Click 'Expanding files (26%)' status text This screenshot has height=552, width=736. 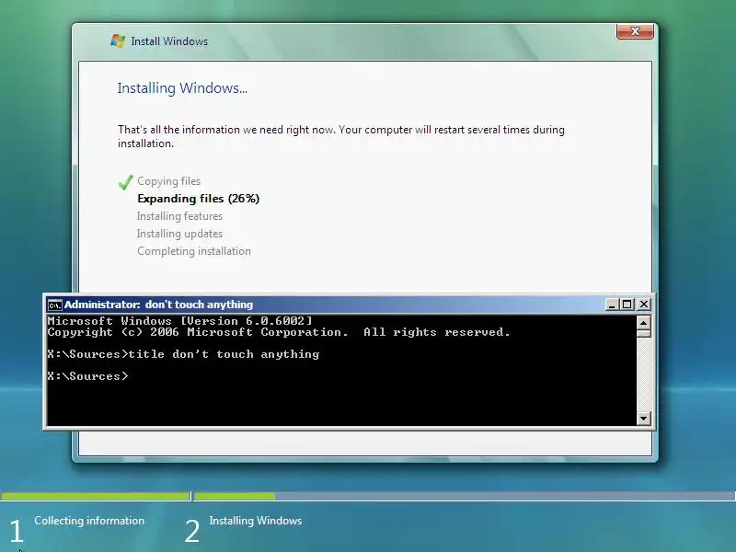coord(198,199)
